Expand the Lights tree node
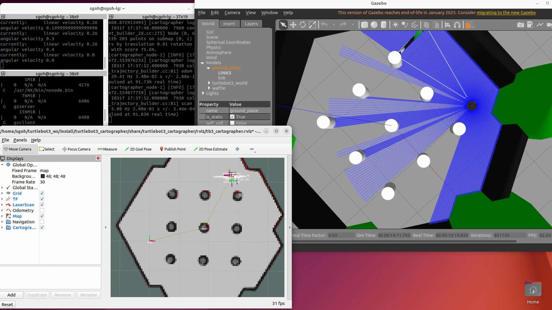552x310 pixels. tap(203, 93)
